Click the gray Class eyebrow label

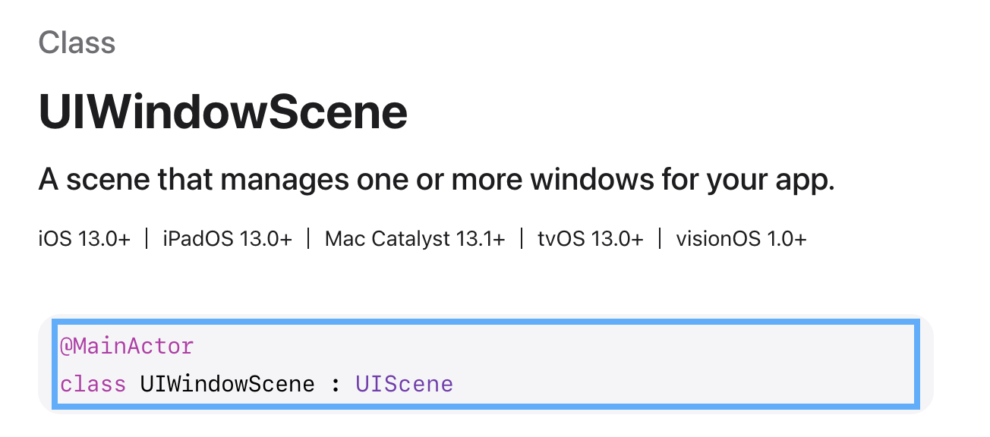pos(77,42)
